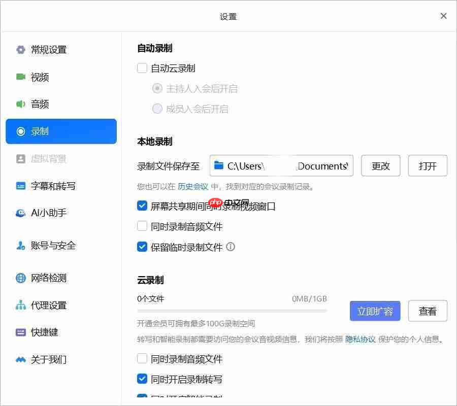Select the 快捷键 keyboard icon
457x406 pixels.
pyautogui.click(x=20, y=332)
